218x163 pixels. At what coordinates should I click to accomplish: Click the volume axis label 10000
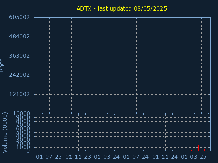(x=21, y=114)
